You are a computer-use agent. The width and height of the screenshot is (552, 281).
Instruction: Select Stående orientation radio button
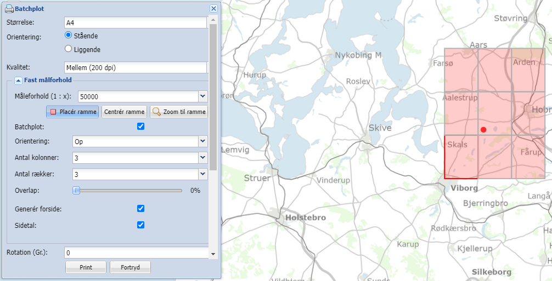[69, 36]
